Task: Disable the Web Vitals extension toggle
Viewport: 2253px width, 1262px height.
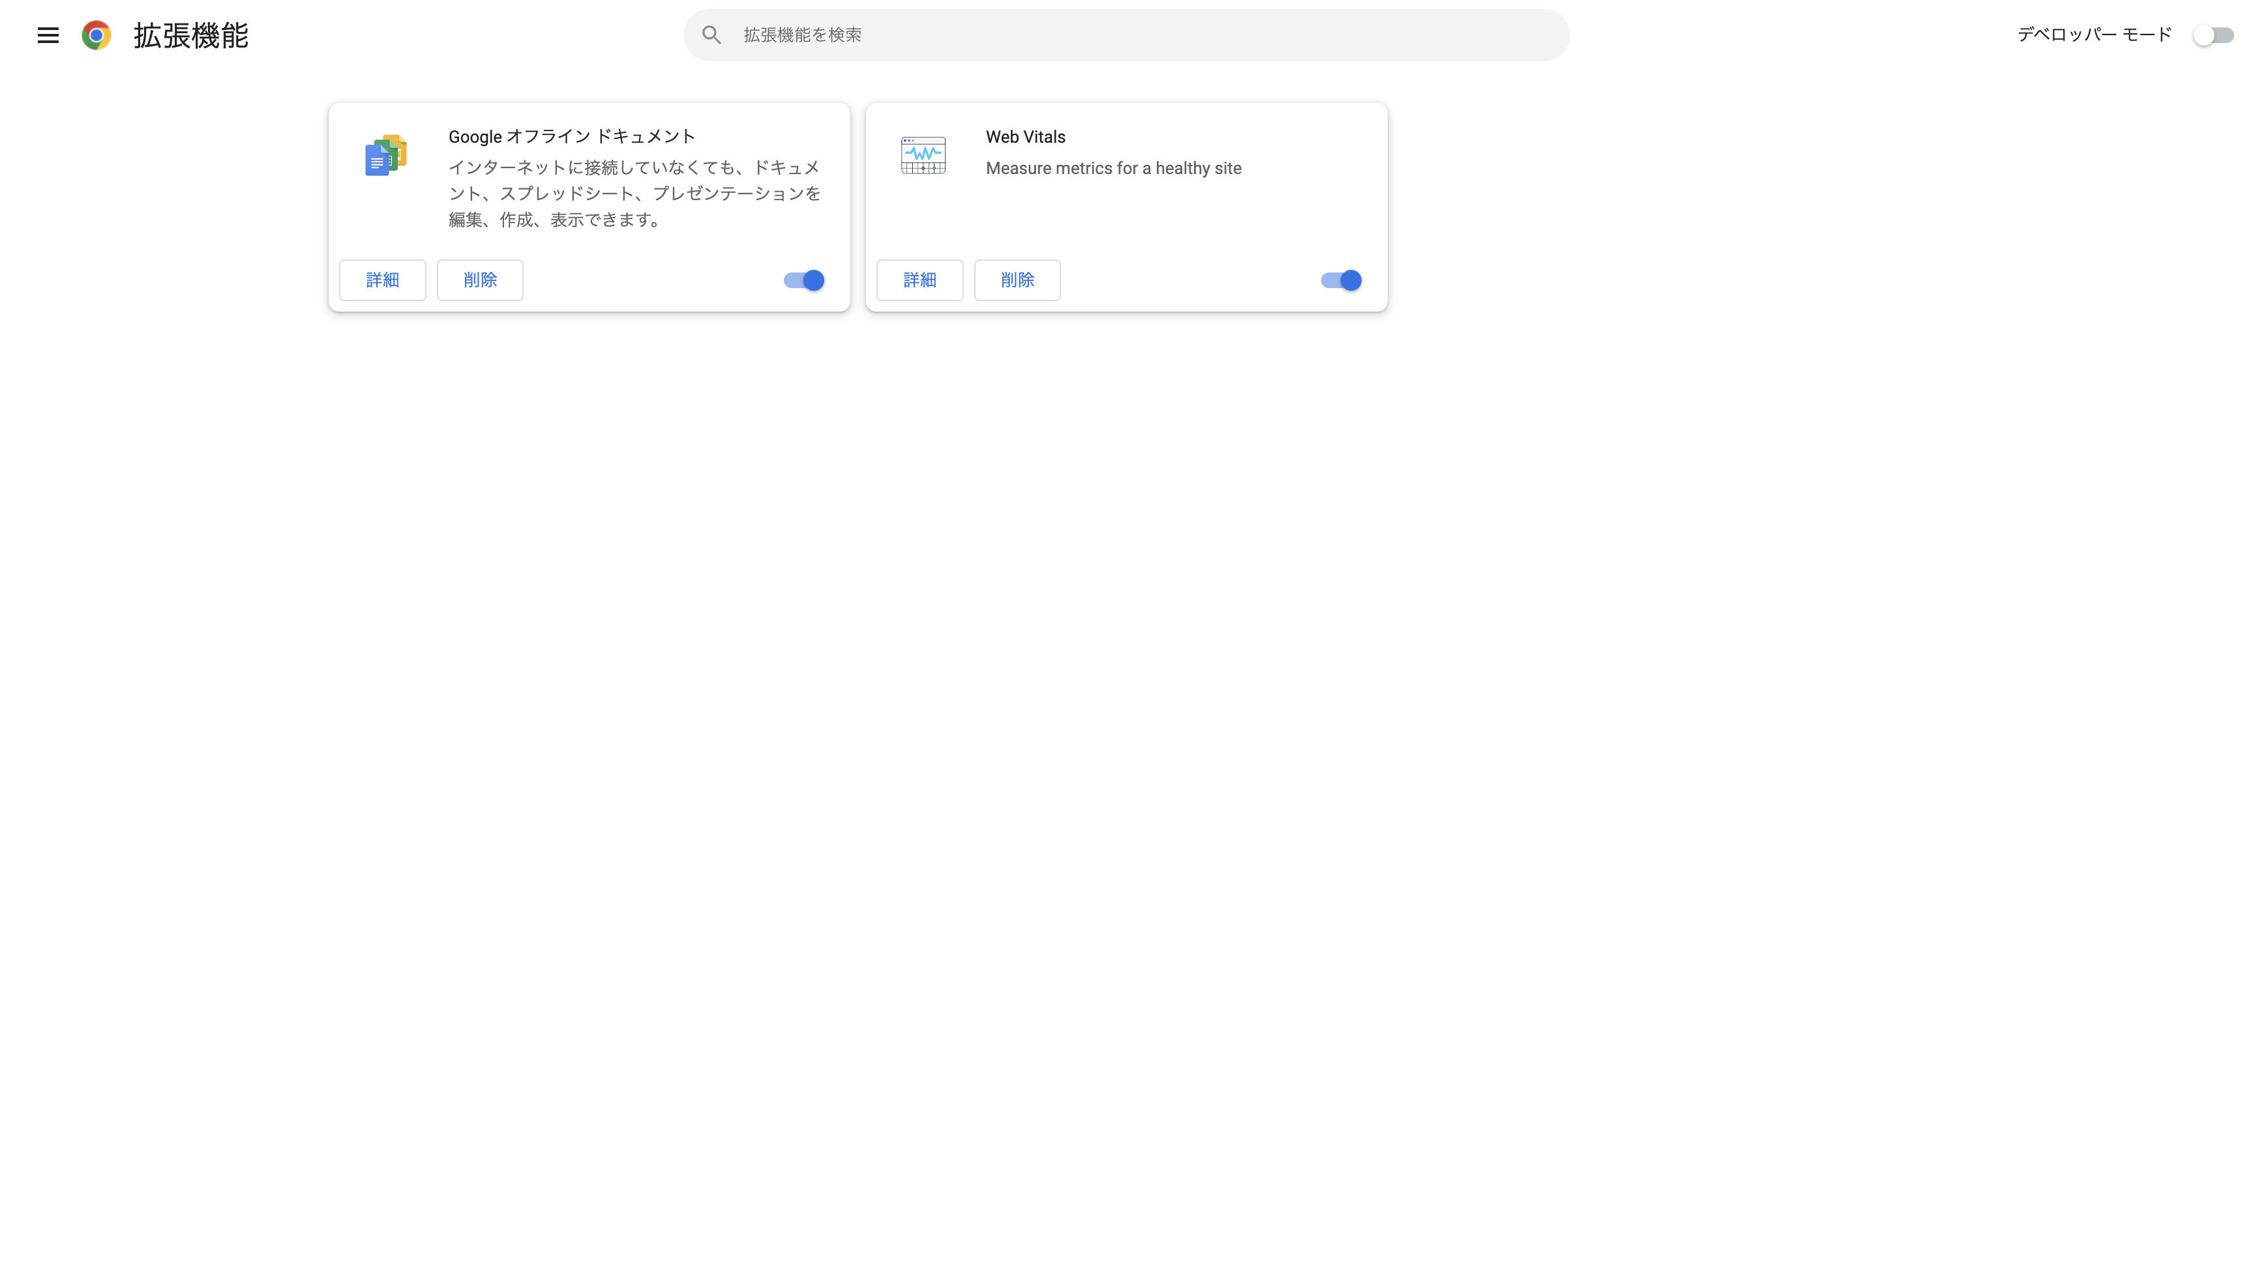Action: 1341,280
